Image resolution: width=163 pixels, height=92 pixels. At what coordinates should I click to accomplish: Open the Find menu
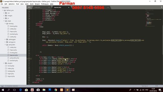(x=18, y=4)
